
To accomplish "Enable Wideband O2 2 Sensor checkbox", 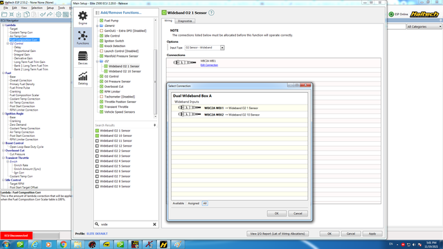I will pyautogui.click(x=97, y=151).
